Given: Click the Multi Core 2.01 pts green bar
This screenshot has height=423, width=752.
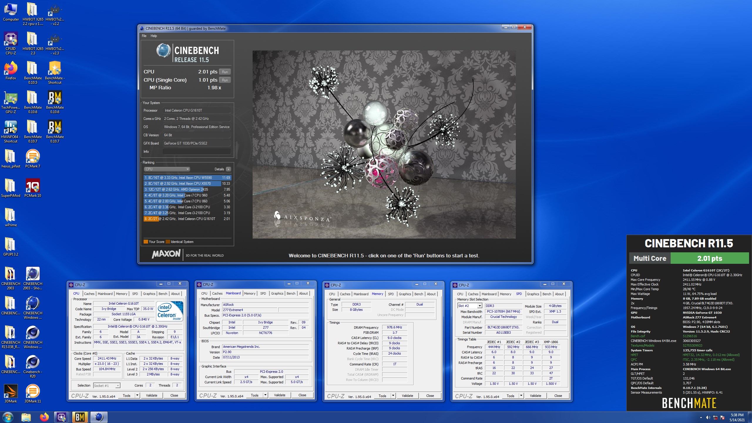Looking at the screenshot, I should 710,258.
